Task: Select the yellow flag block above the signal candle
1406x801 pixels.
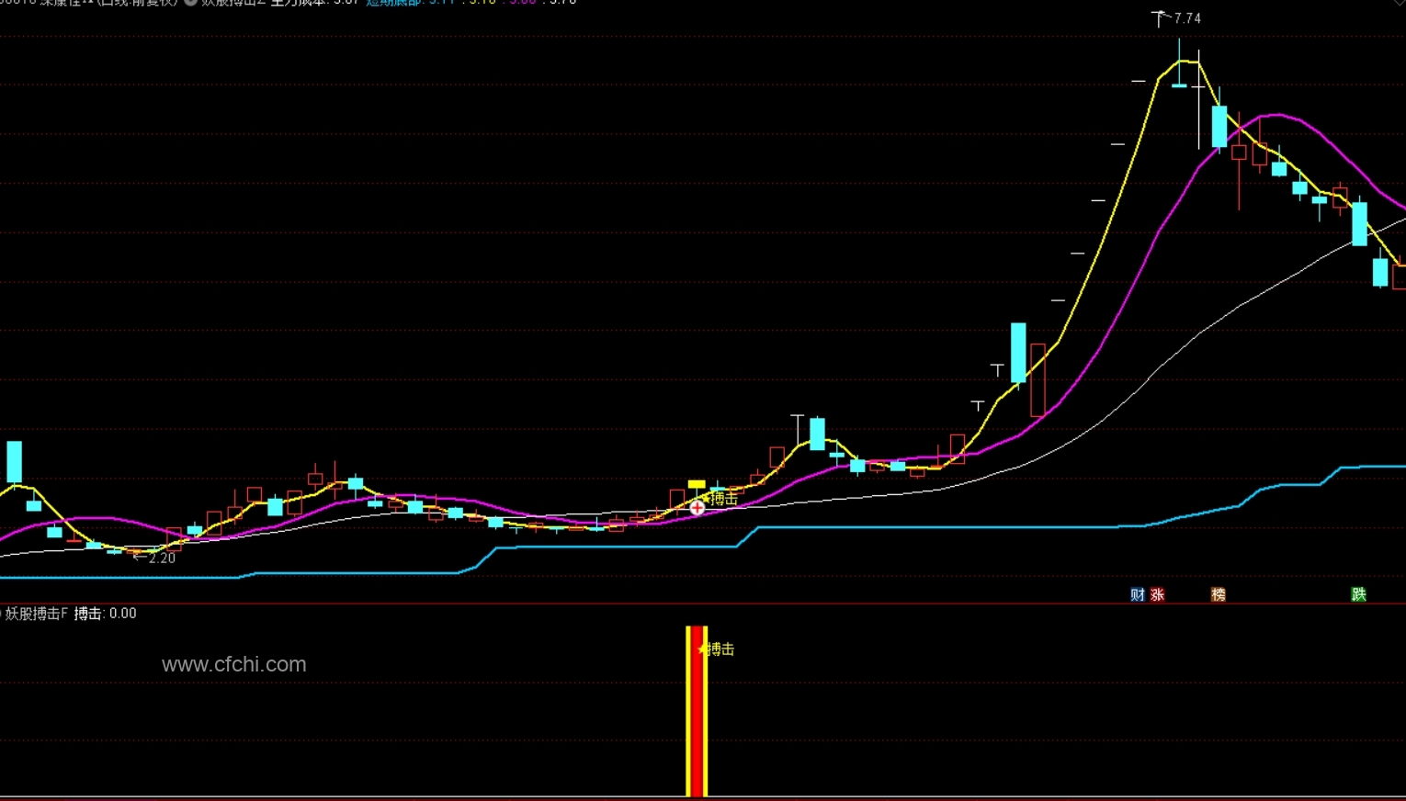Action: 697,484
